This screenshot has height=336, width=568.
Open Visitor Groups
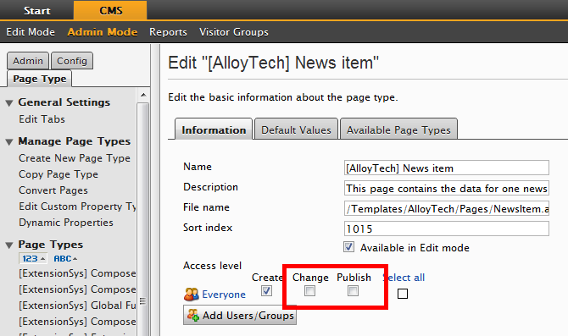[x=234, y=32]
